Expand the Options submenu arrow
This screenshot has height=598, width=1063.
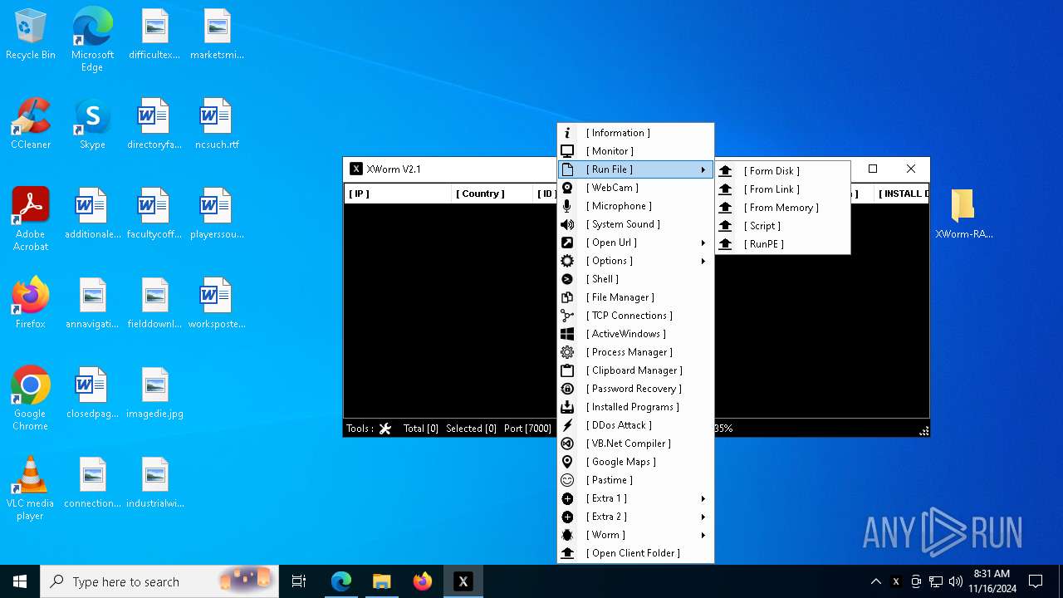coord(703,261)
